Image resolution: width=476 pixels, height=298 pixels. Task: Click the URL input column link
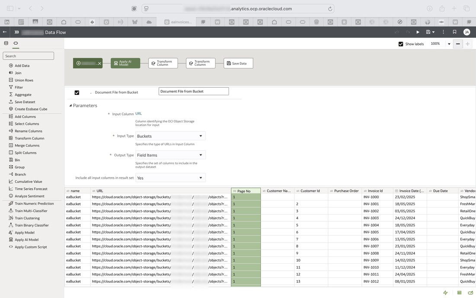[138, 113]
